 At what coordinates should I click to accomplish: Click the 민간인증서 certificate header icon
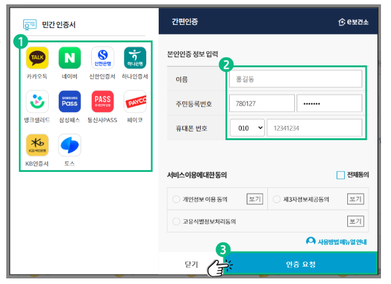(x=30, y=25)
